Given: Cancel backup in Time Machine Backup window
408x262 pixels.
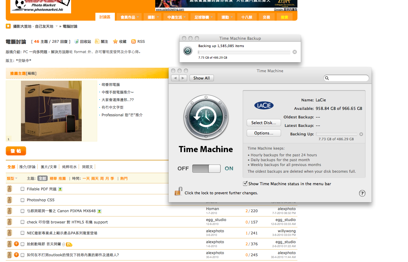Looking at the screenshot, I should (x=294, y=52).
